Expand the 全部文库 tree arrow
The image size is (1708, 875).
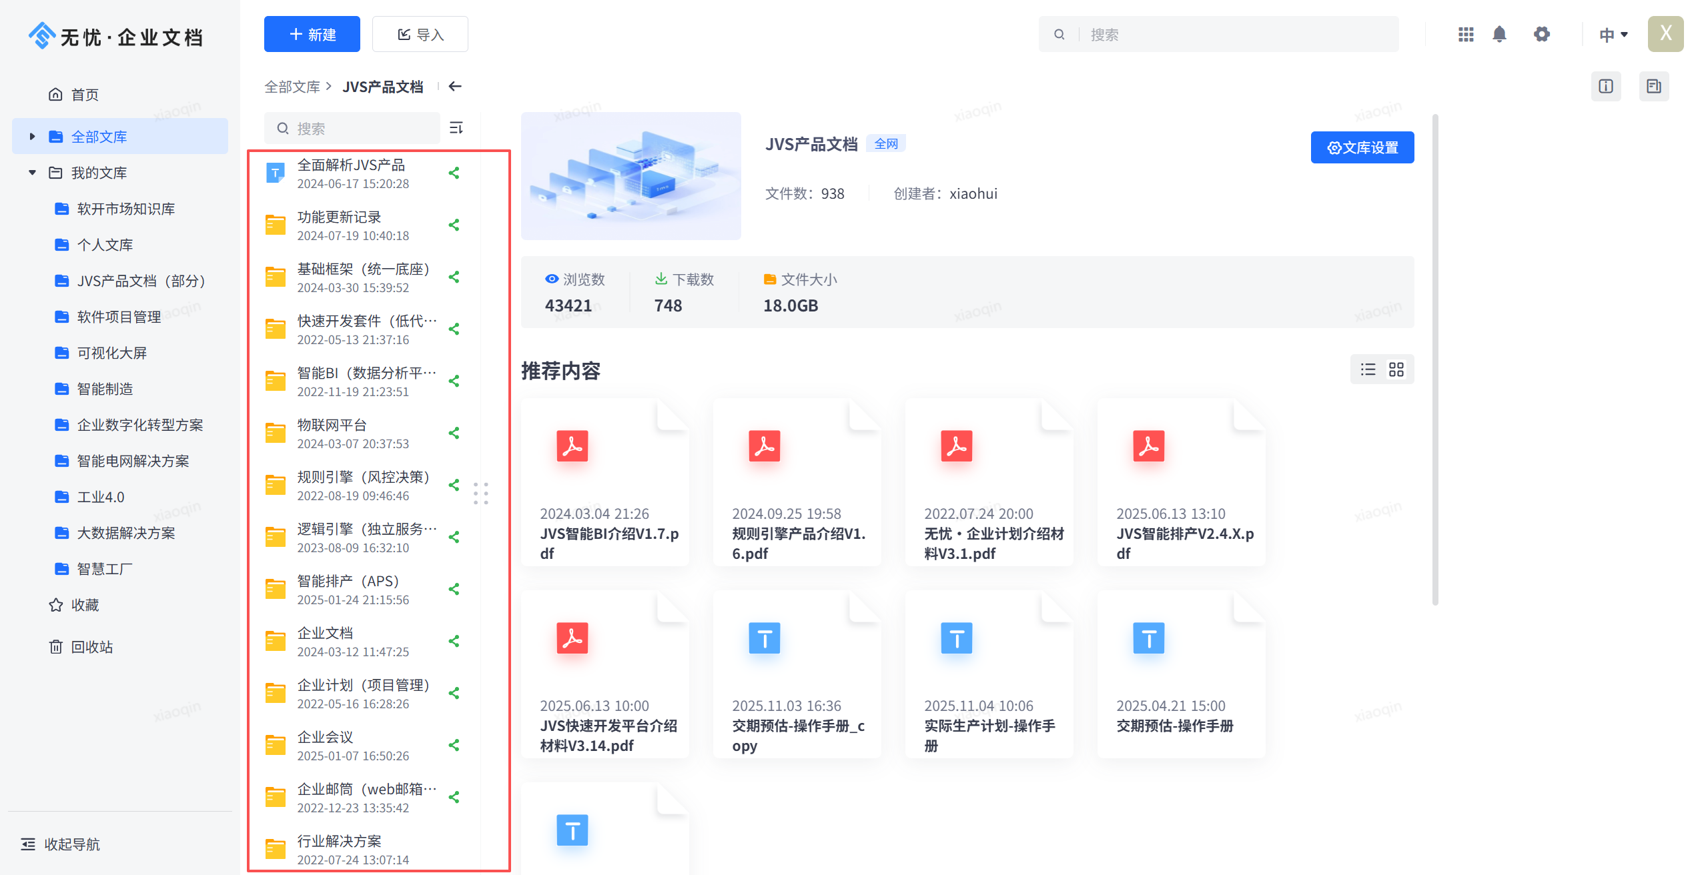pos(32,137)
